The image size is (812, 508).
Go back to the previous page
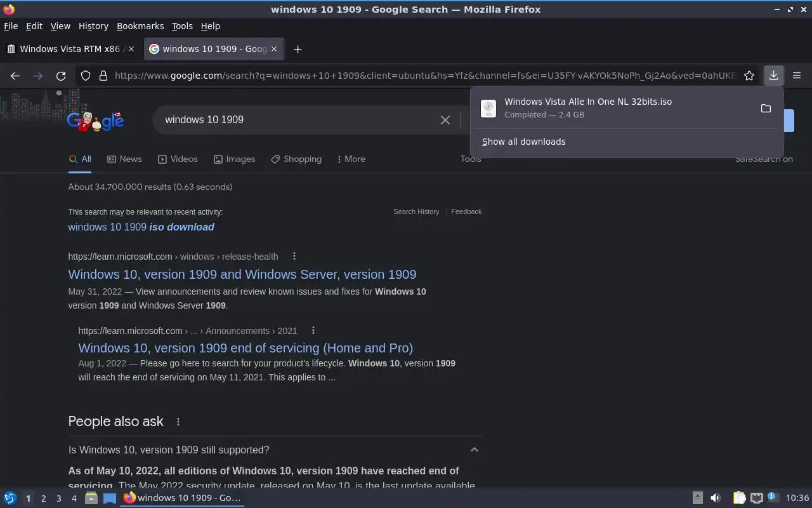15,76
